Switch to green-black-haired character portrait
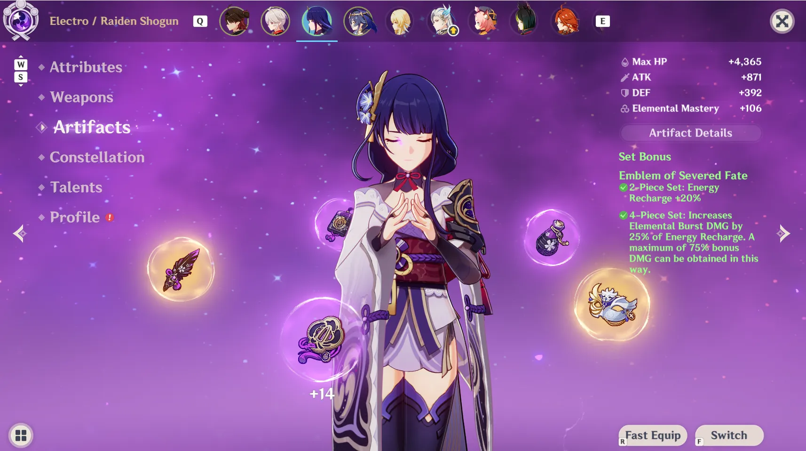The width and height of the screenshot is (806, 451). 525,21
